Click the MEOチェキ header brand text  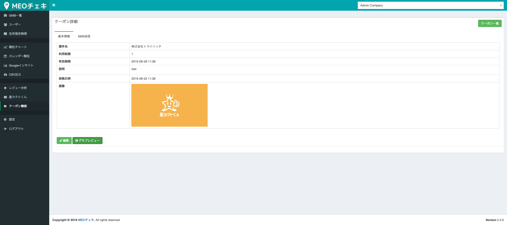pyautogui.click(x=29, y=6)
